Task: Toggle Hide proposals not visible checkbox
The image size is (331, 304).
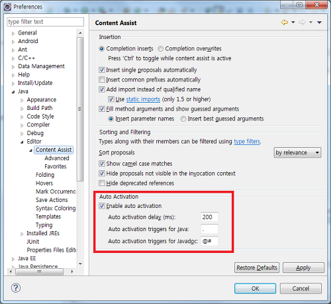Action: tap(102, 174)
